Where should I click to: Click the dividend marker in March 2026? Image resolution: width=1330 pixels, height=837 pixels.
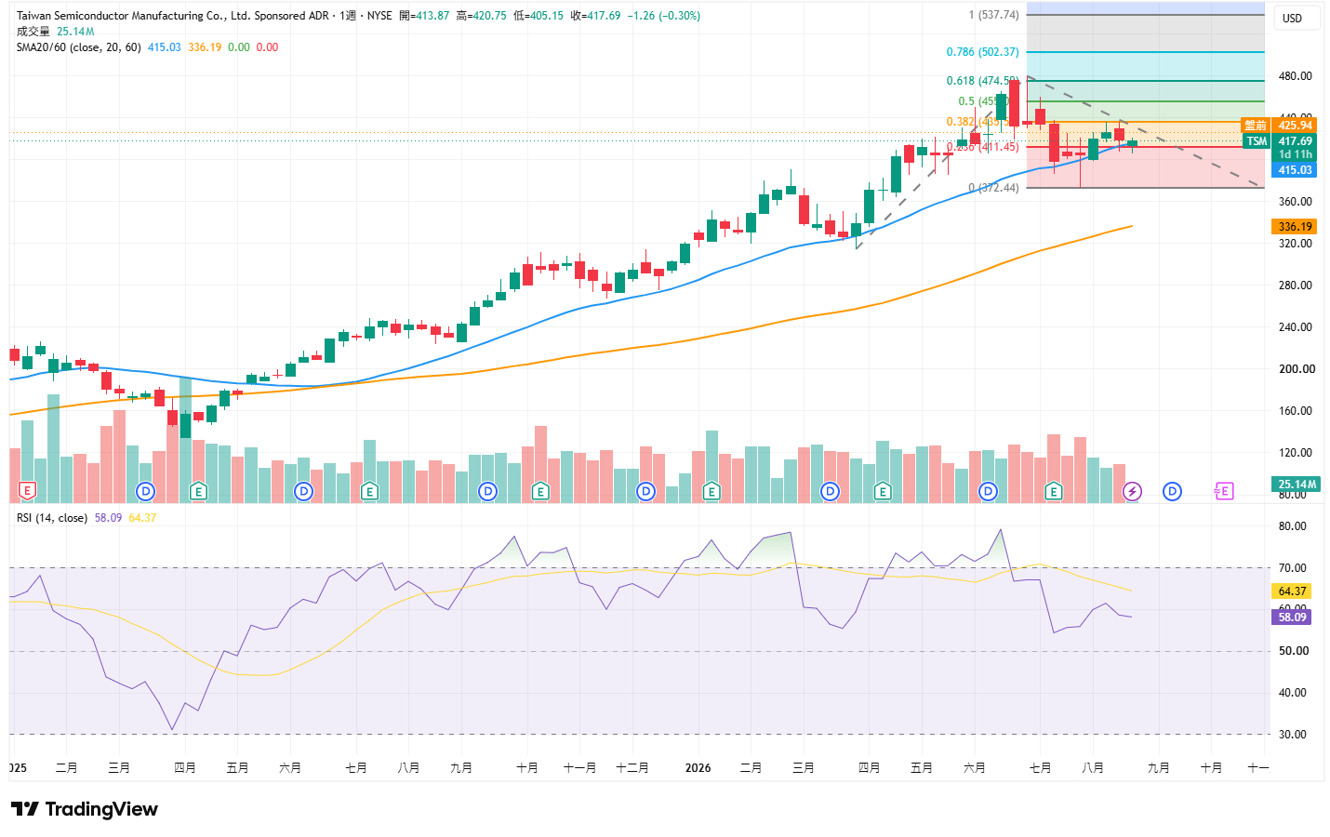coord(830,490)
